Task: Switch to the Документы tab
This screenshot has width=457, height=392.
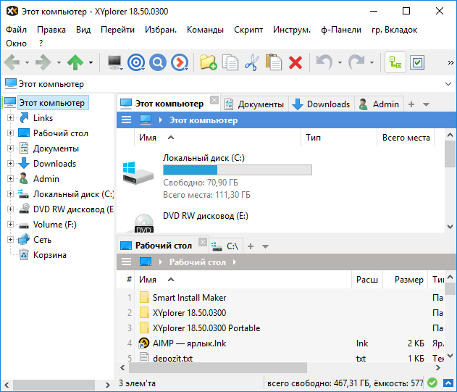Action: click(254, 104)
